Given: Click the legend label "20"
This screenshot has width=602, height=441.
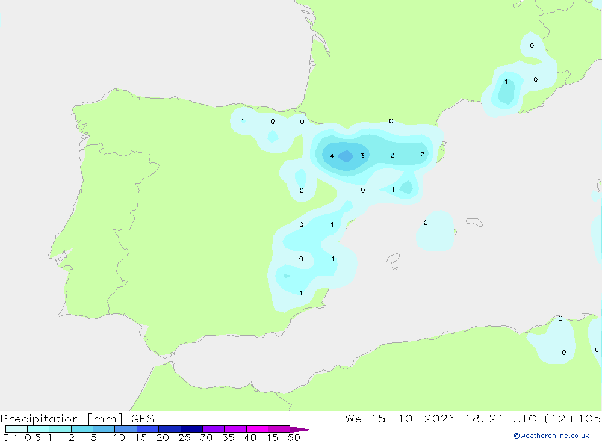Looking at the screenshot, I should point(163,437).
